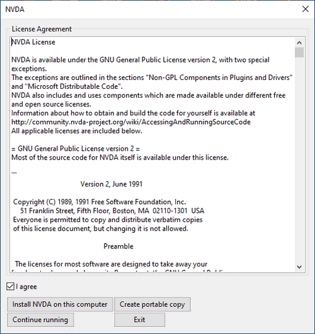Screen dimensions: 315x334
Task: Close the NVDA dialog window
Action: 306,9
